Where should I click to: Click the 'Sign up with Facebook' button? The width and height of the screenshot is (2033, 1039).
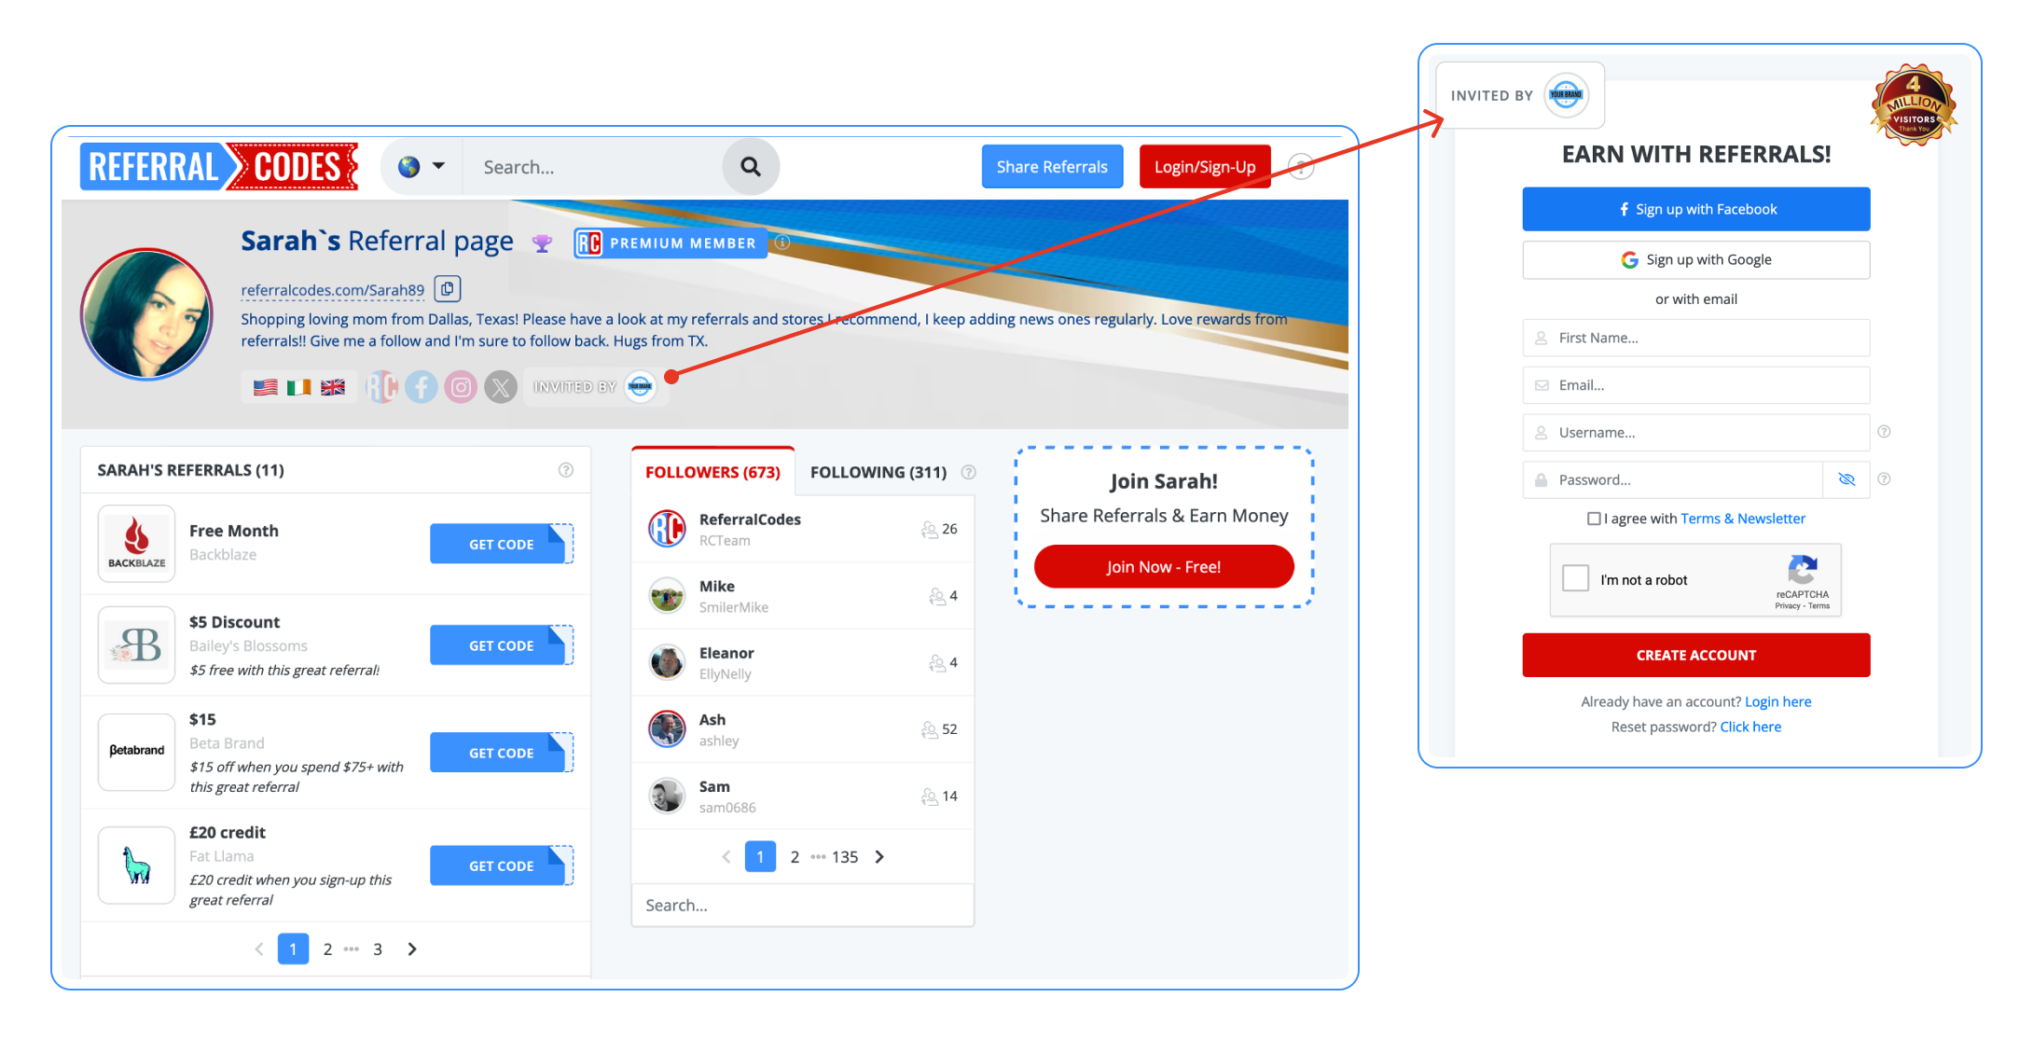[x=1696, y=208]
